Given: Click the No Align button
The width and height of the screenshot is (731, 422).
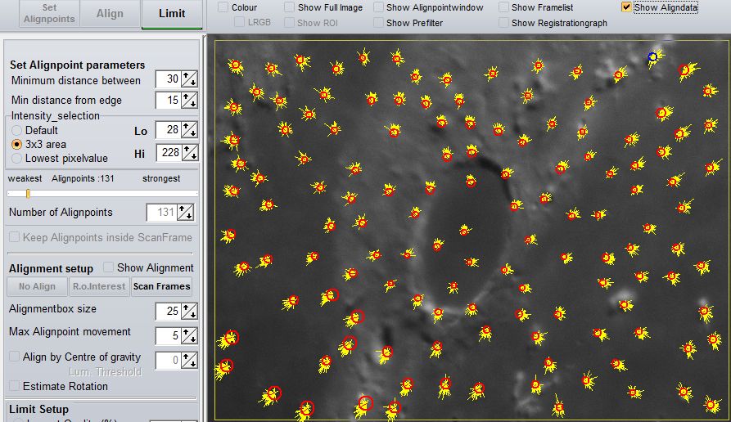Looking at the screenshot, I should [x=38, y=286].
